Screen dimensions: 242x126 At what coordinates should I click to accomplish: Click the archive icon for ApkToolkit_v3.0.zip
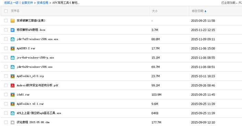(x=12, y=76)
